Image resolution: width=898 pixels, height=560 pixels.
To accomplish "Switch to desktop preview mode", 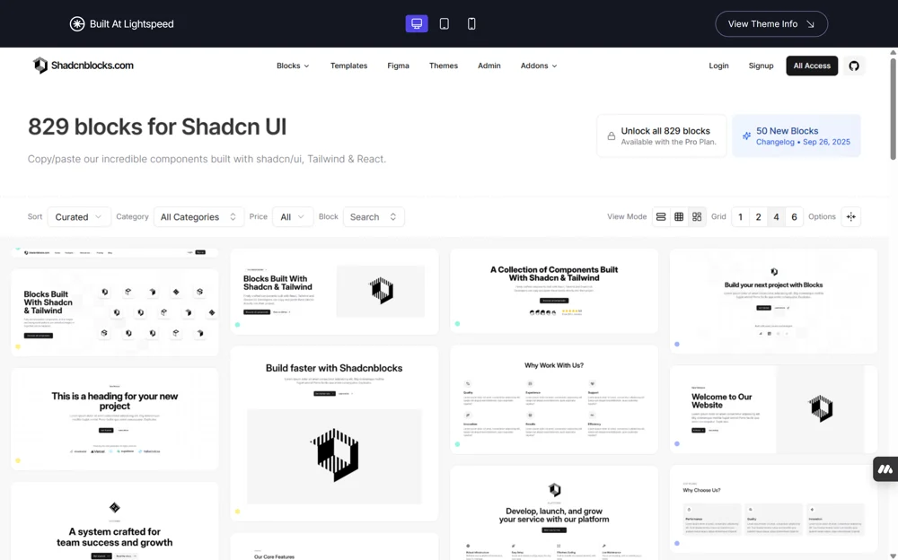I will pyautogui.click(x=417, y=23).
